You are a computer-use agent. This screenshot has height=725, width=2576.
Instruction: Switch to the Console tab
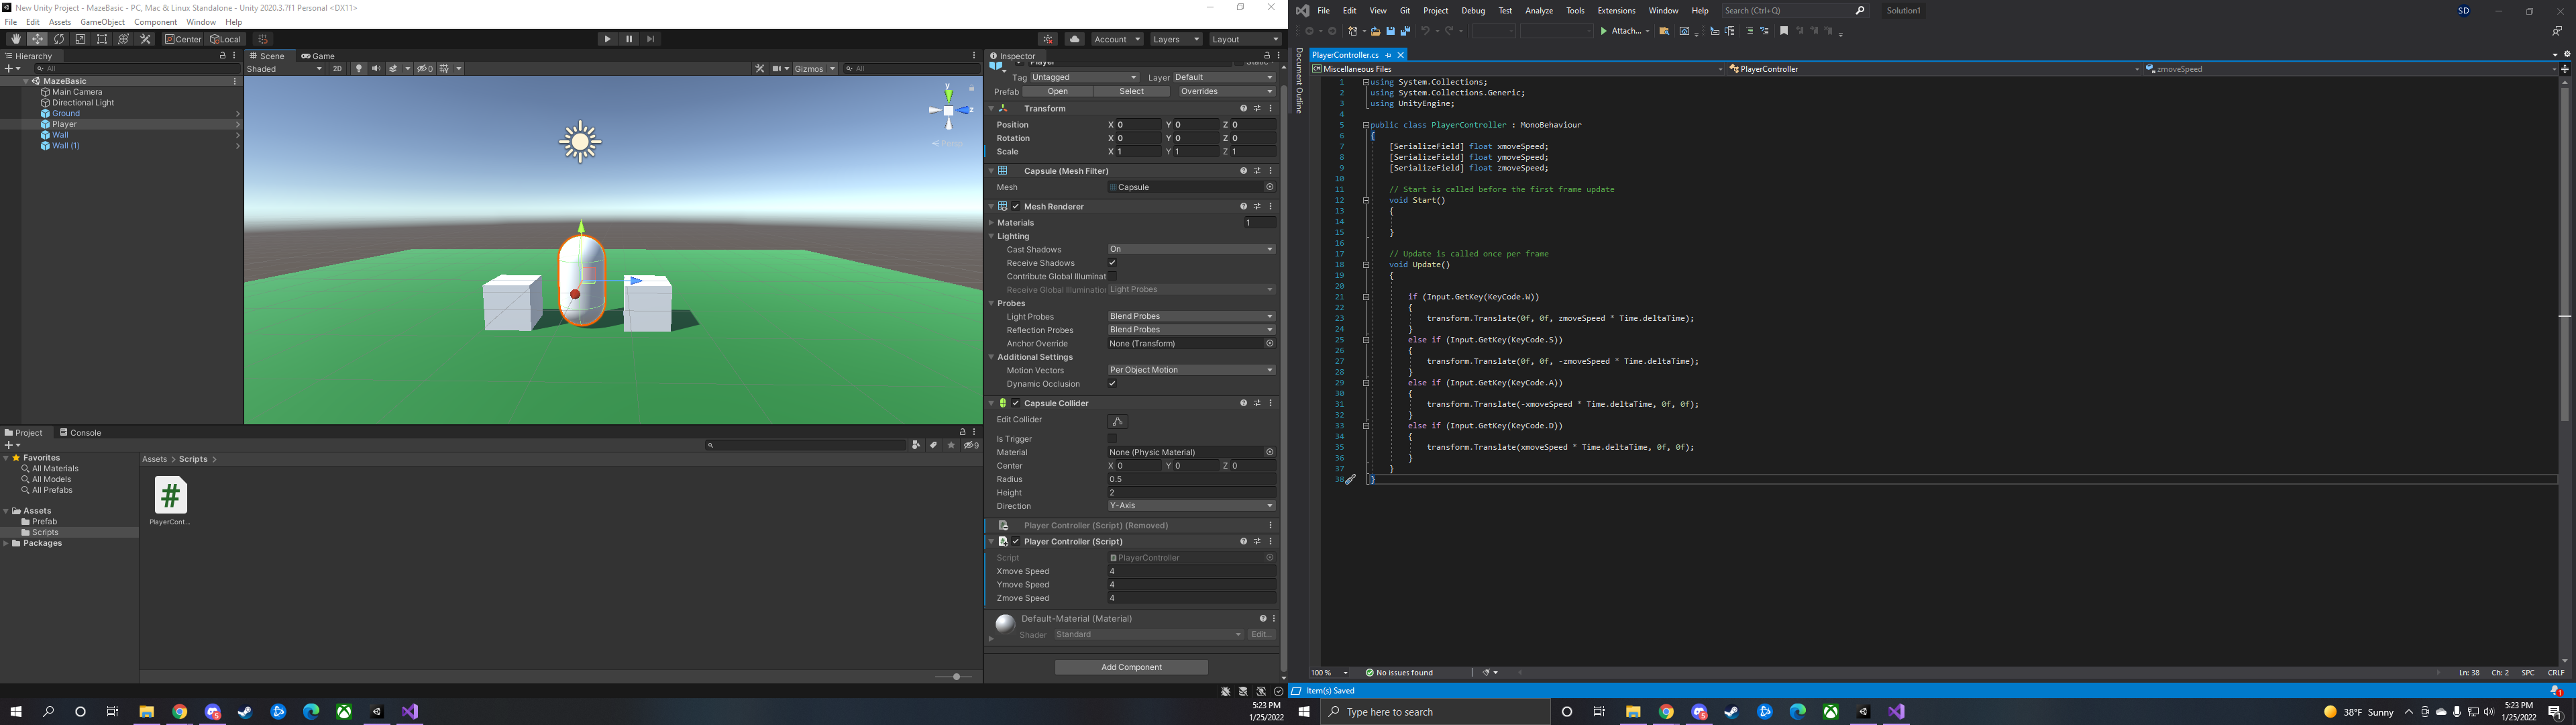point(80,432)
